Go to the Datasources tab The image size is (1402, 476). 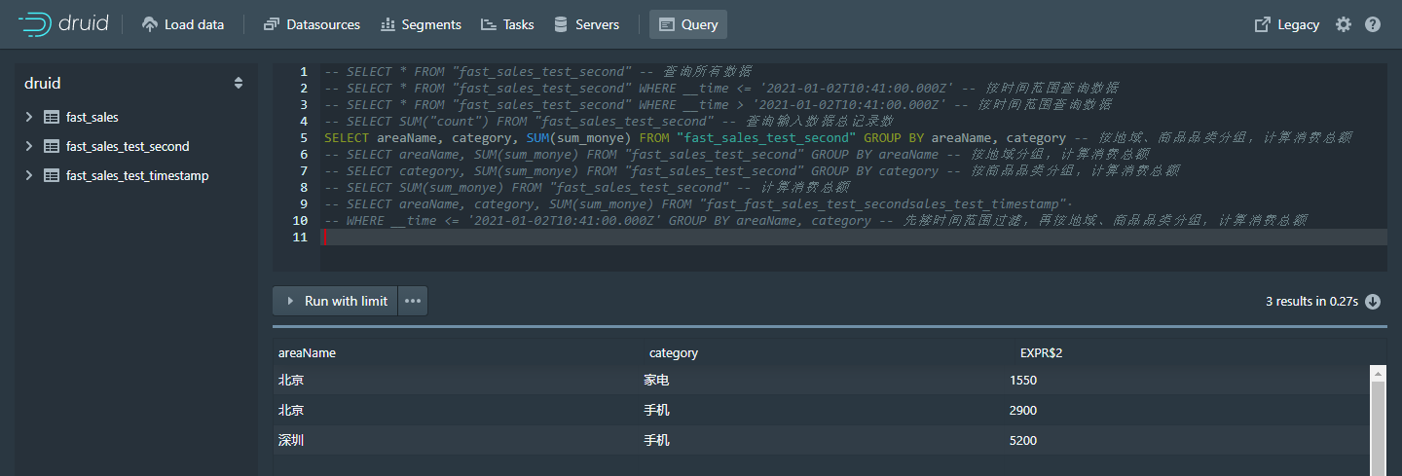click(312, 24)
